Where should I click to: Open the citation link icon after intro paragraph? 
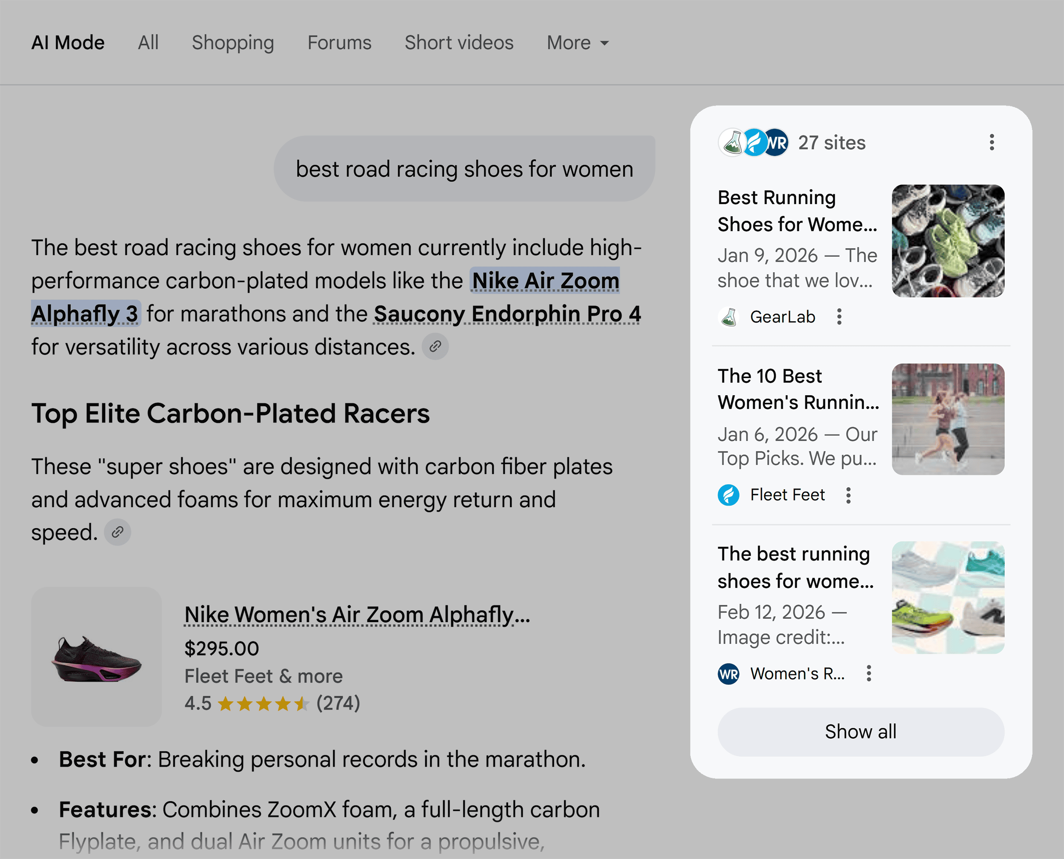point(435,346)
